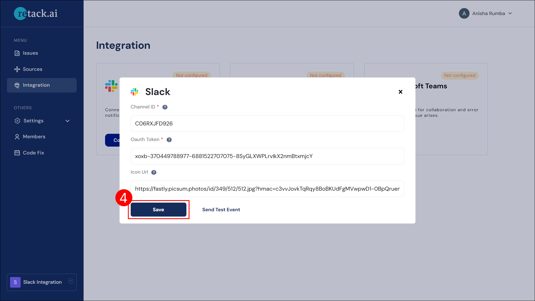Screen dimensions: 535x301
Task: Click the Save button
Action: click(x=158, y=210)
